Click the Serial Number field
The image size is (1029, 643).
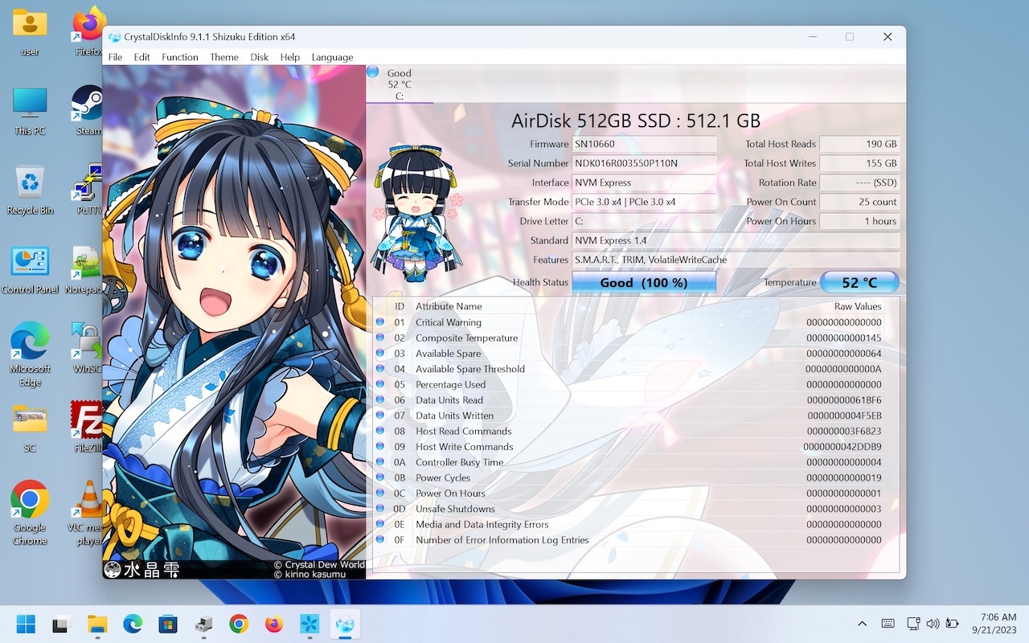click(x=643, y=163)
